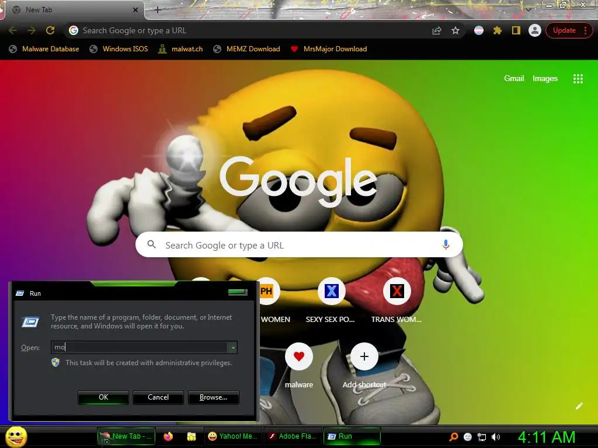This screenshot has width=598, height=448.
Task: Open the MrsMajor Download bookmark
Action: click(329, 49)
